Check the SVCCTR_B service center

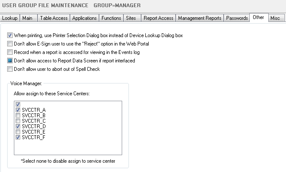click(x=18, y=115)
